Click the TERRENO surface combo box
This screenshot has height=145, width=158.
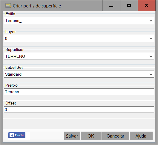coord(79,56)
